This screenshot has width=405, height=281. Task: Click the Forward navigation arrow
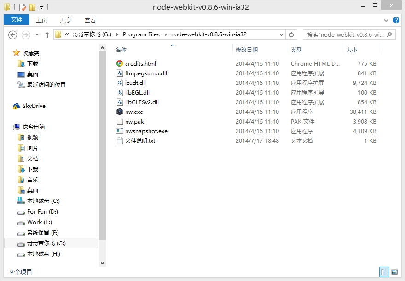[26, 34]
